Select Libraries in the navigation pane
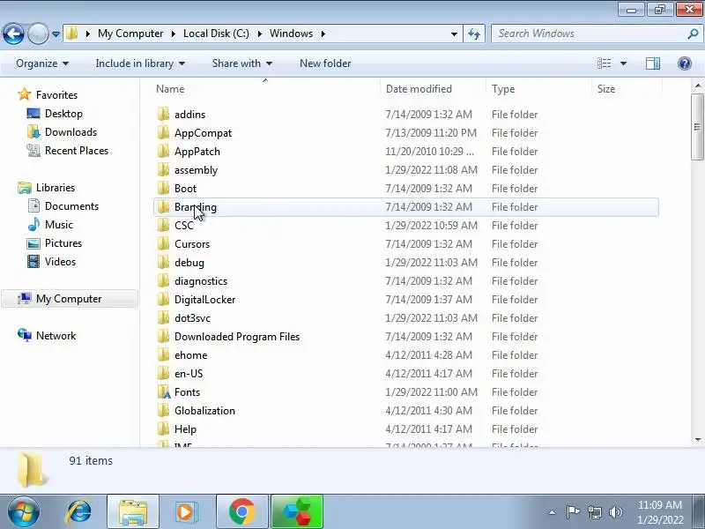 click(56, 188)
